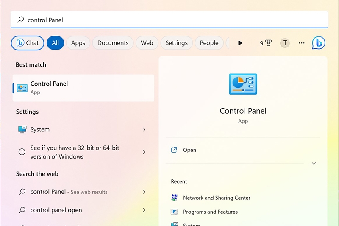Open the 'control panel open' web suggestion
The image size is (339, 226).
pyautogui.click(x=83, y=210)
